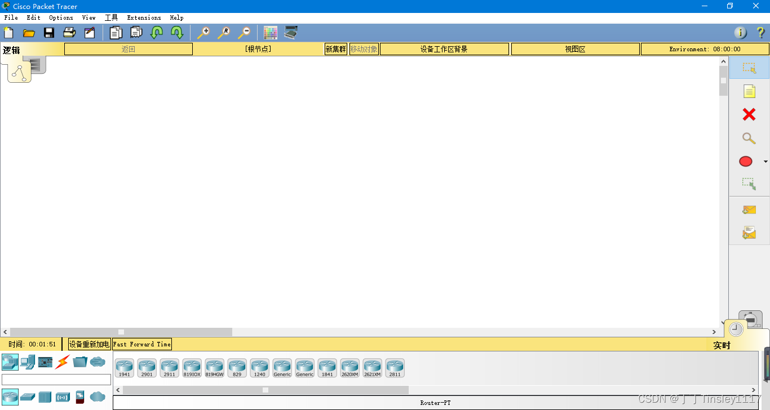Open the File menu
The width and height of the screenshot is (770, 410).
11,17
